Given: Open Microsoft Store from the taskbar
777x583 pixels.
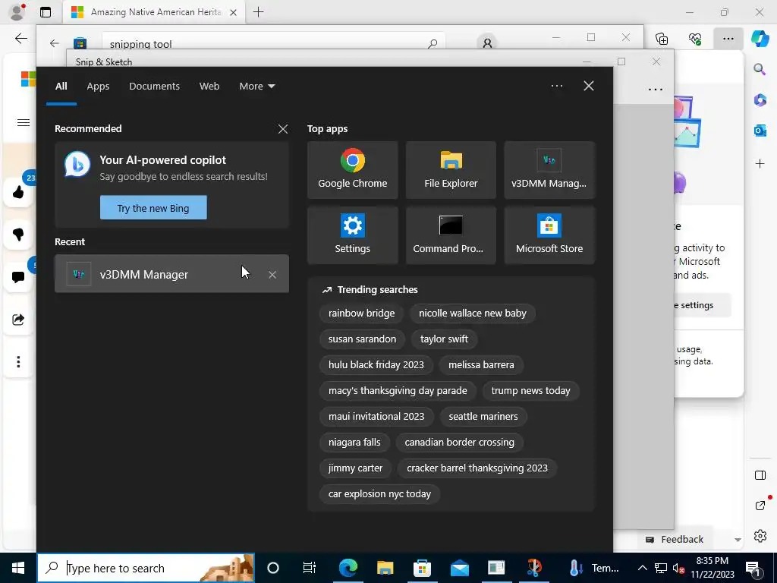Looking at the screenshot, I should pos(422,568).
